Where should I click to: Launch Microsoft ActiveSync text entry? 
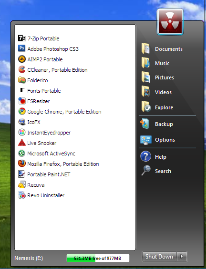51,154
